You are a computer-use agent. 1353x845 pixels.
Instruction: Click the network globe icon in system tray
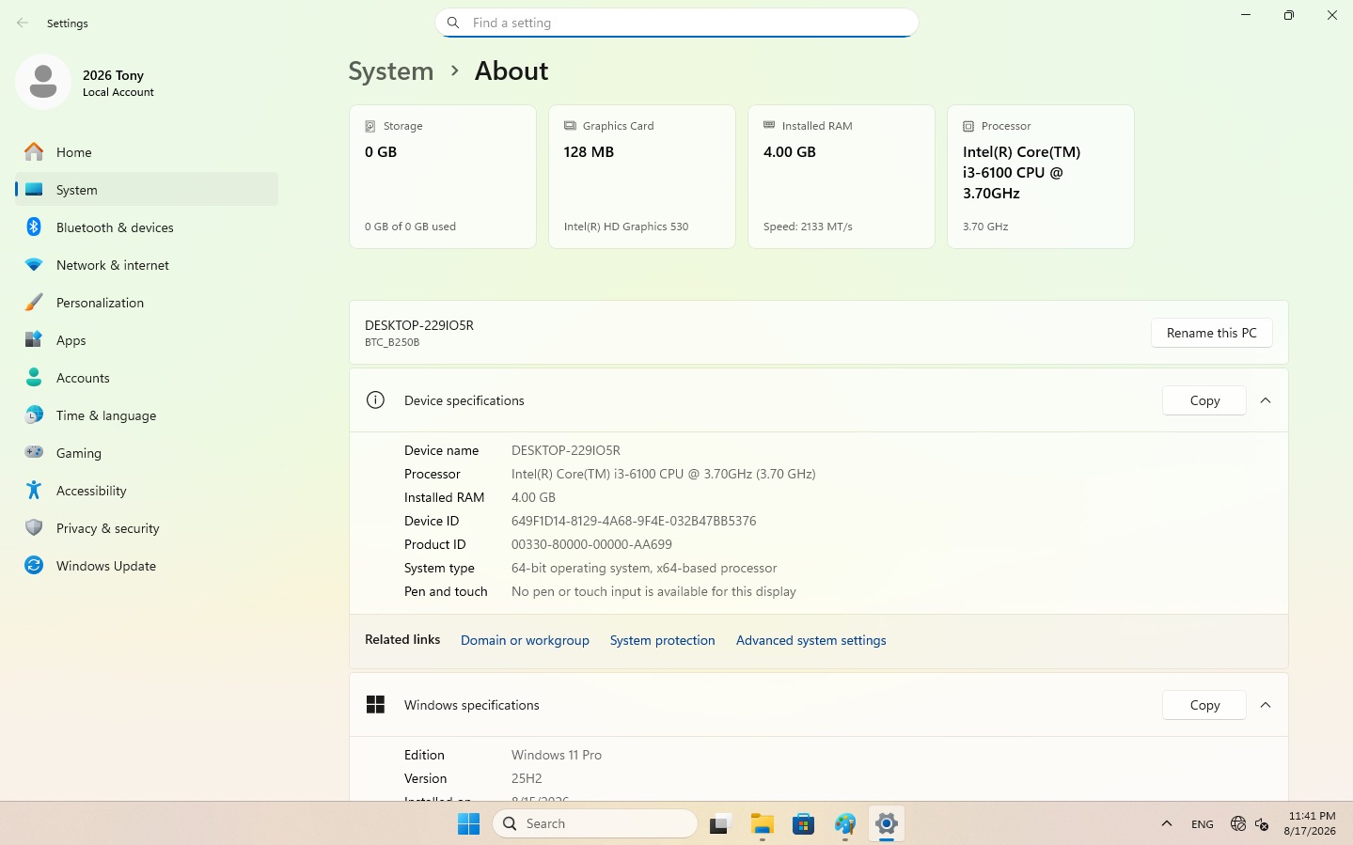(x=1238, y=823)
